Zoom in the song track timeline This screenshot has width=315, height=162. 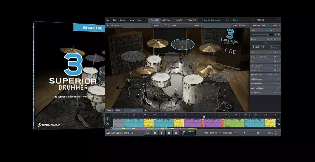coord(279,119)
